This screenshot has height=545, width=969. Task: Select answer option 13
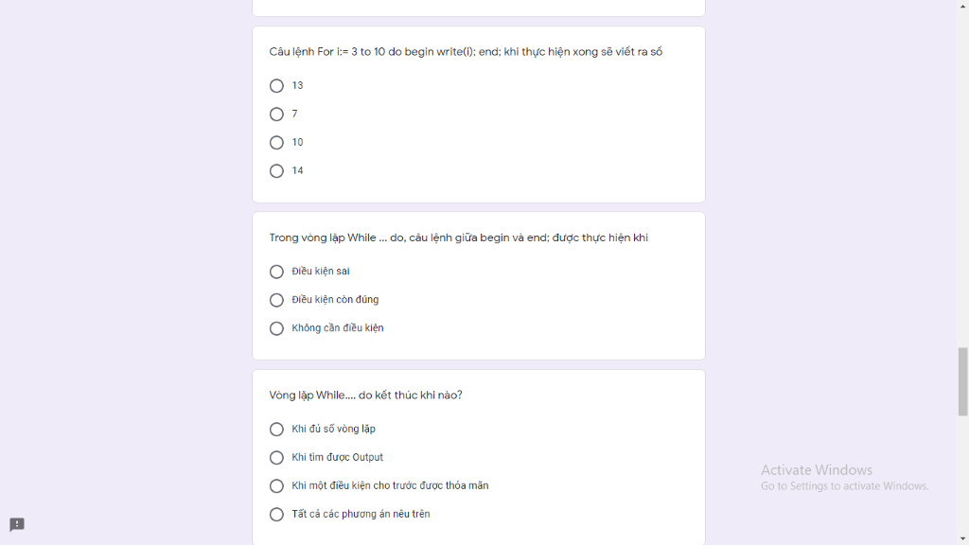tap(276, 86)
